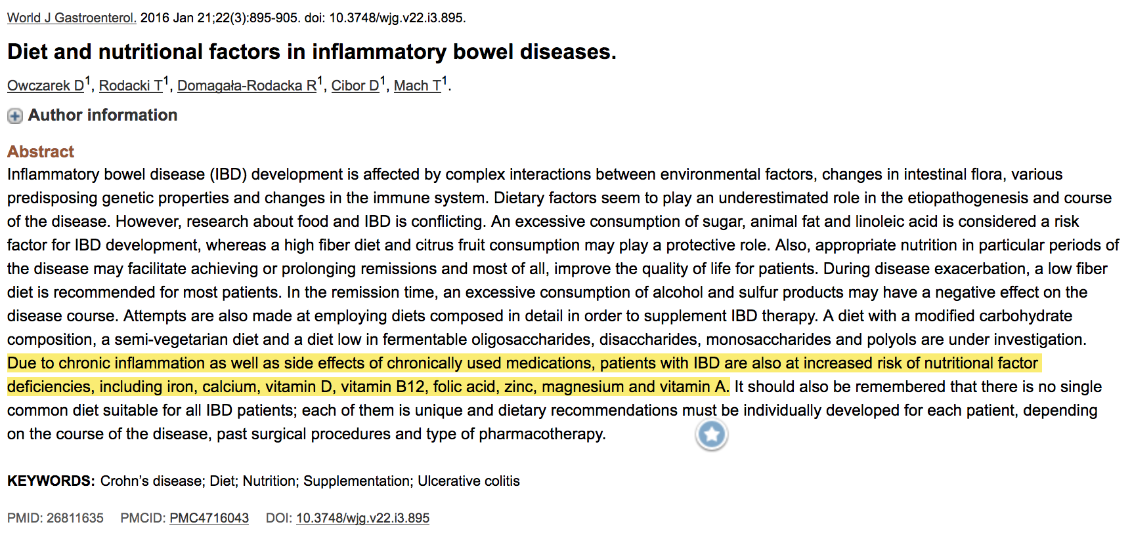This screenshot has height=535, width=1132.
Task: Open author Mach T link
Action: tap(417, 86)
